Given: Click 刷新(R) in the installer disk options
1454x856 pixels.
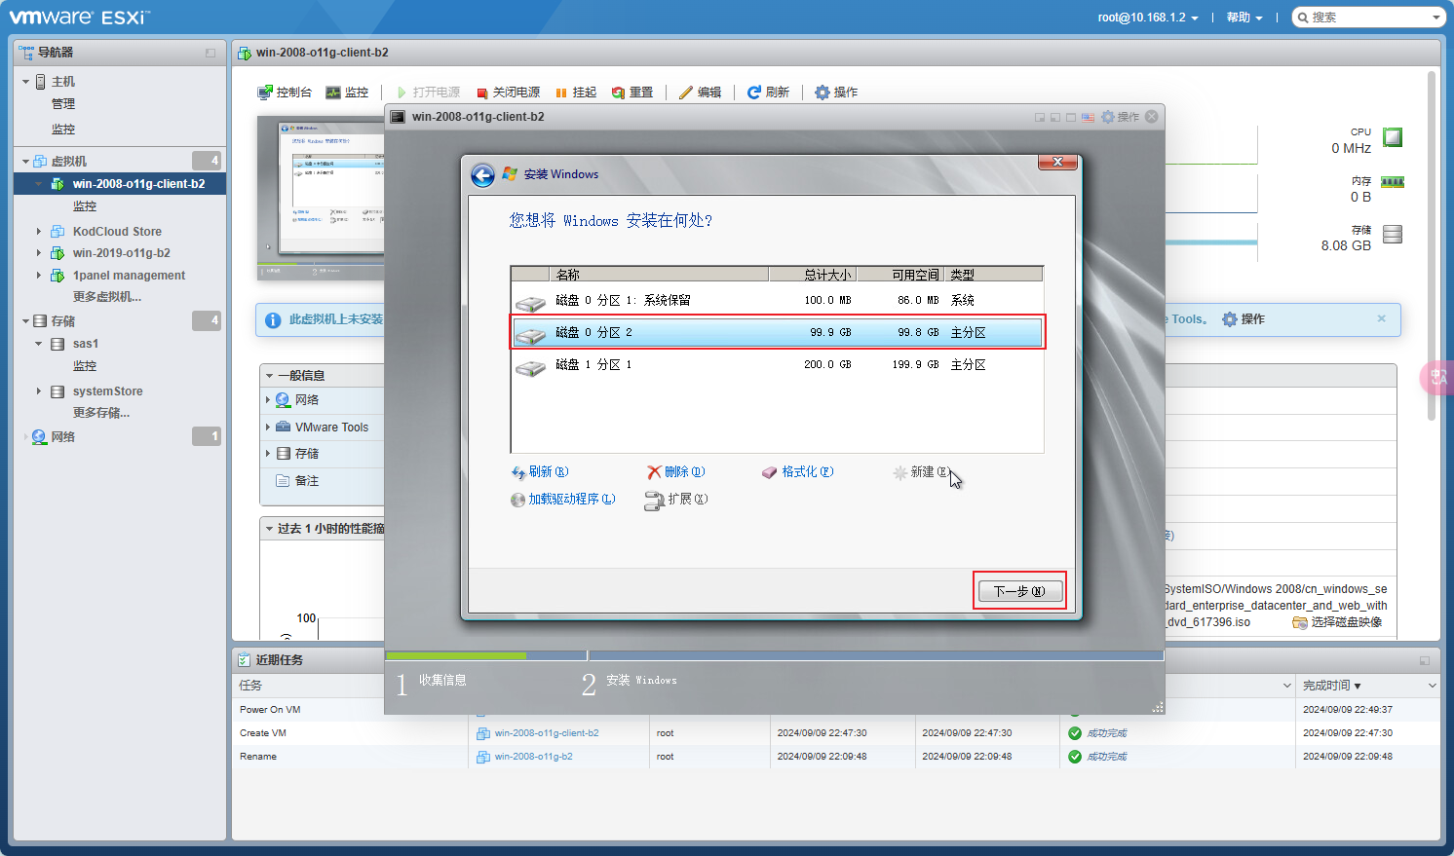Looking at the screenshot, I should click(540, 472).
